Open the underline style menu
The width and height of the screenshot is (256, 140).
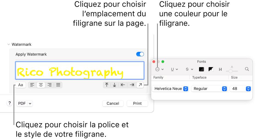click(x=174, y=69)
